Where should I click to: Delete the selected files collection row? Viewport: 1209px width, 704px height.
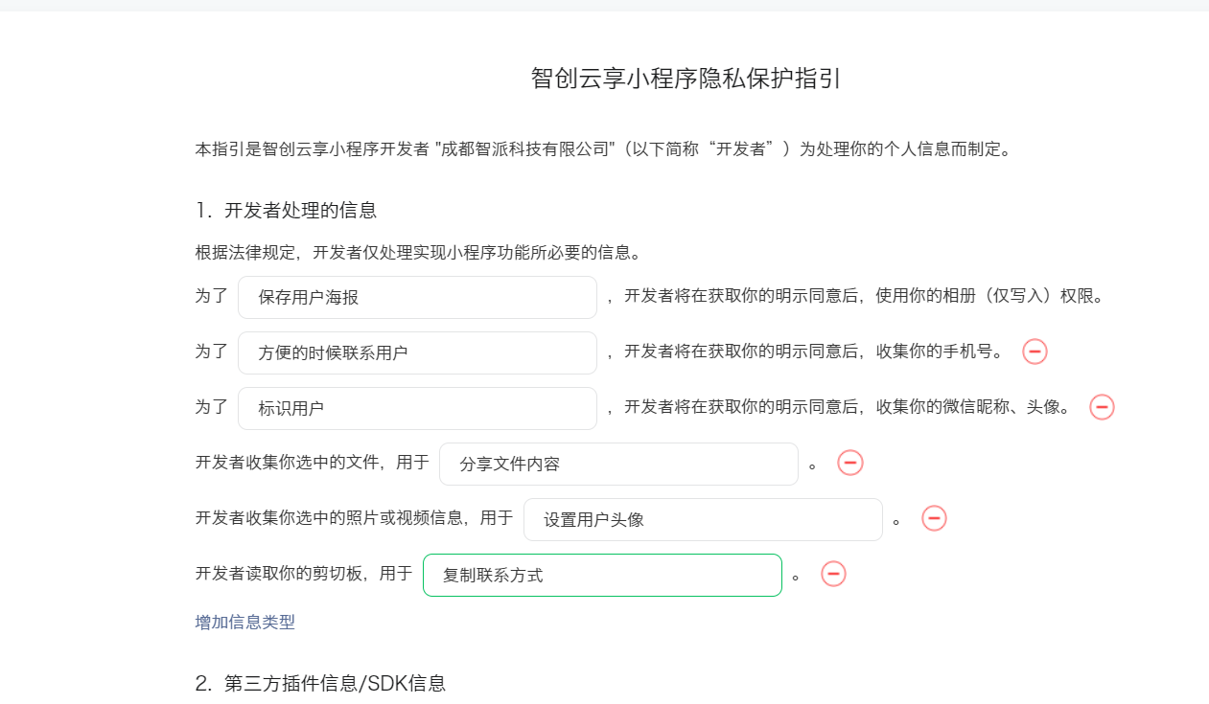click(850, 463)
